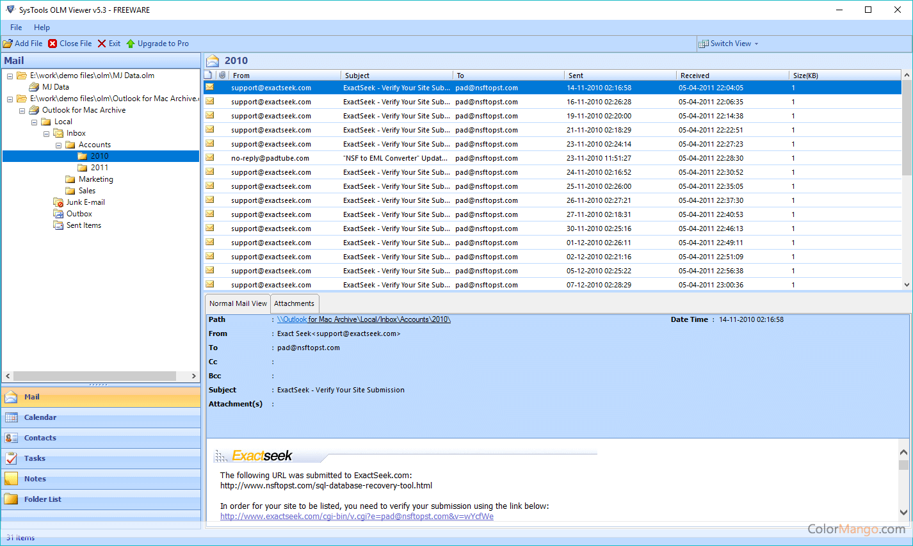Click the attachment paperclip column header
This screenshot has width=913, height=546.
(x=222, y=75)
